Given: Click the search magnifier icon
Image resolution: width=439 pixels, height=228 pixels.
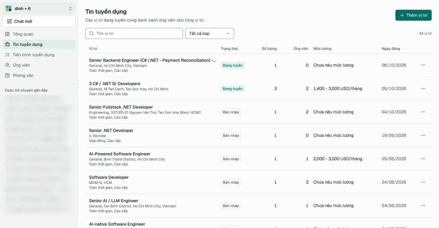Looking at the screenshot, I should pos(91,33).
